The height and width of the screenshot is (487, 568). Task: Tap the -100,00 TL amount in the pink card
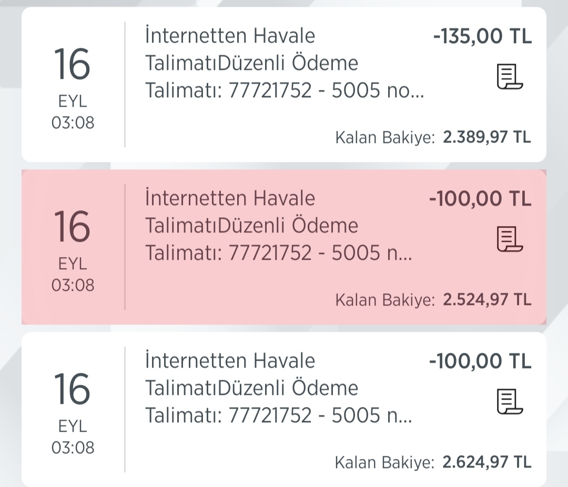(480, 199)
